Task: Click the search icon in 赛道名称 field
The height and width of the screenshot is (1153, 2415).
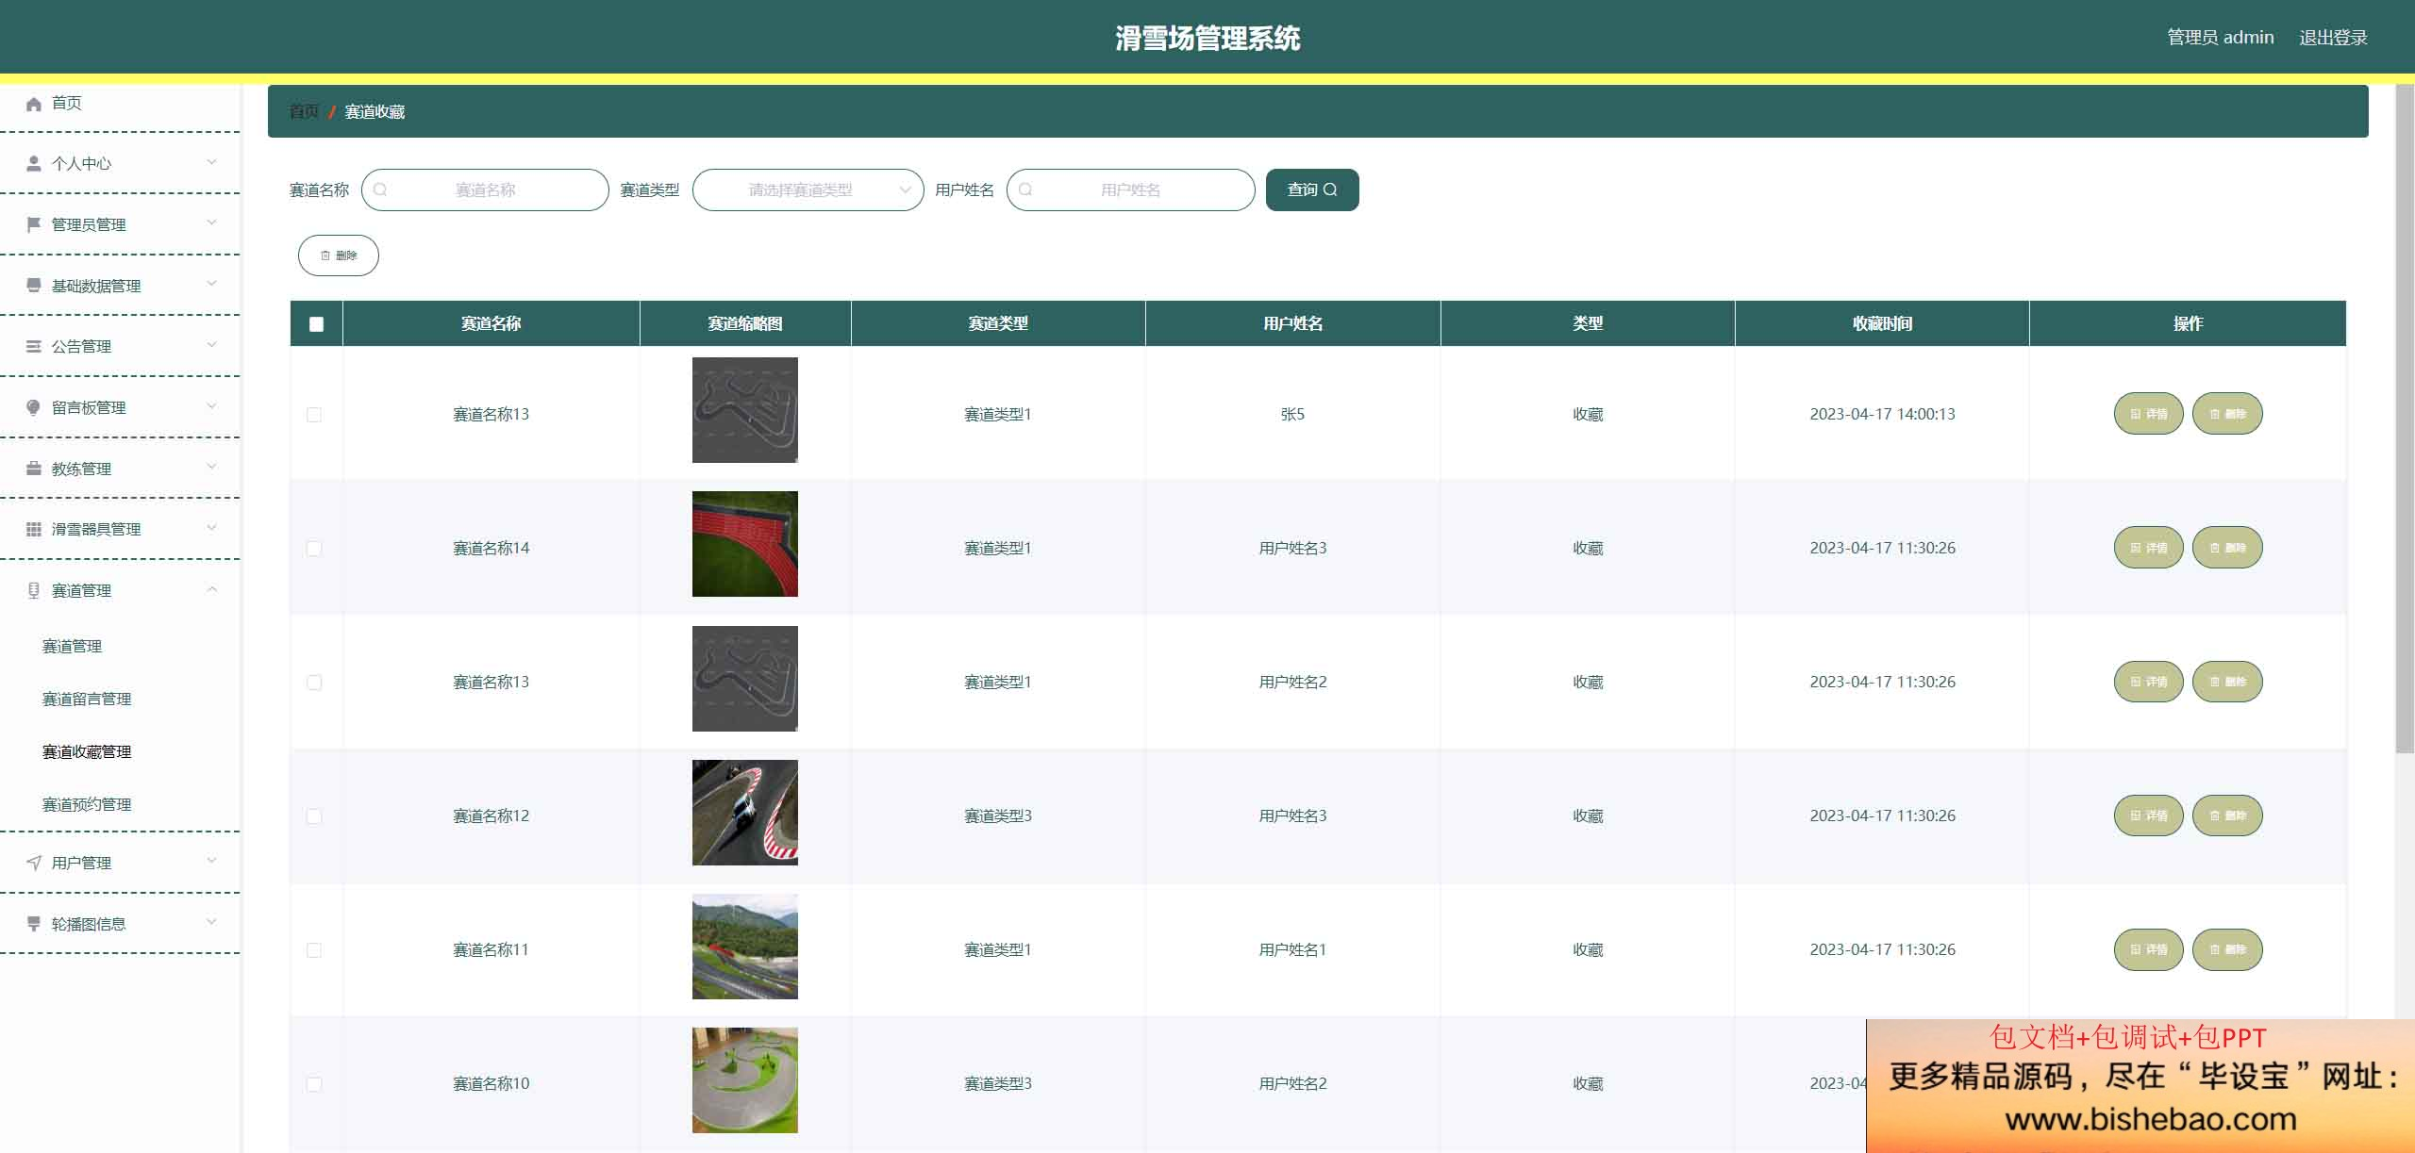Action: tap(380, 189)
